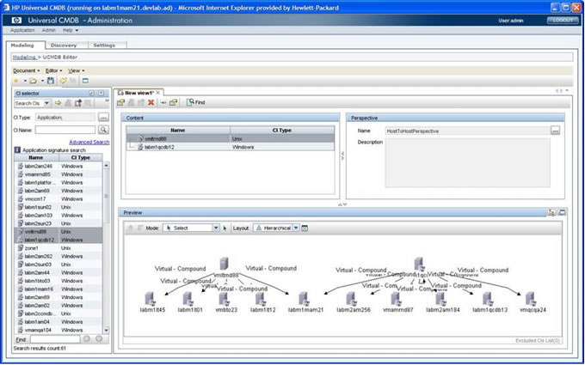Image resolution: width=585 pixels, height=365 pixels.
Task: Click the pin icon in CI selector header
Action: (x=102, y=93)
